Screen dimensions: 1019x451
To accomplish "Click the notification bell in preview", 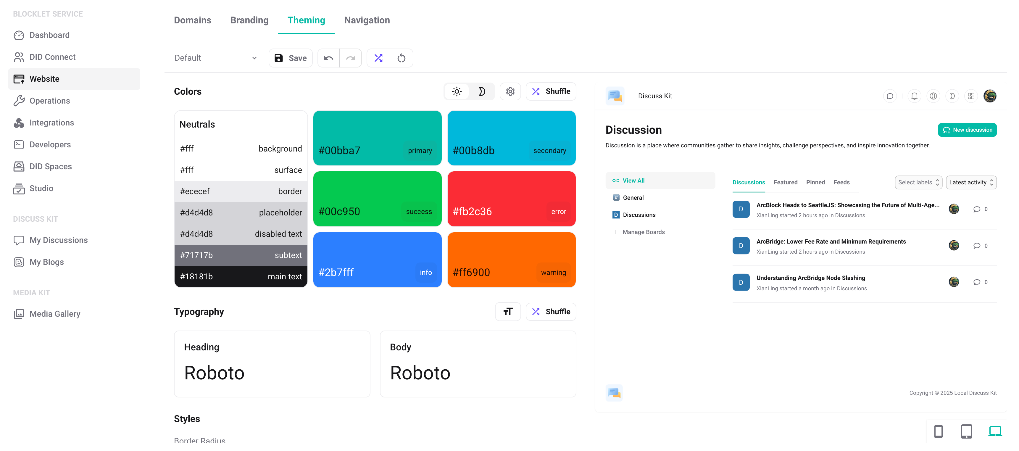I will click(914, 96).
